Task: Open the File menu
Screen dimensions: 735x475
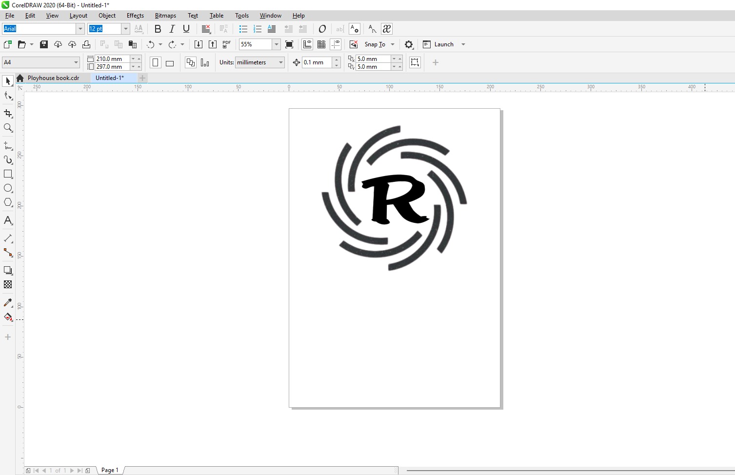Action: click(10, 16)
